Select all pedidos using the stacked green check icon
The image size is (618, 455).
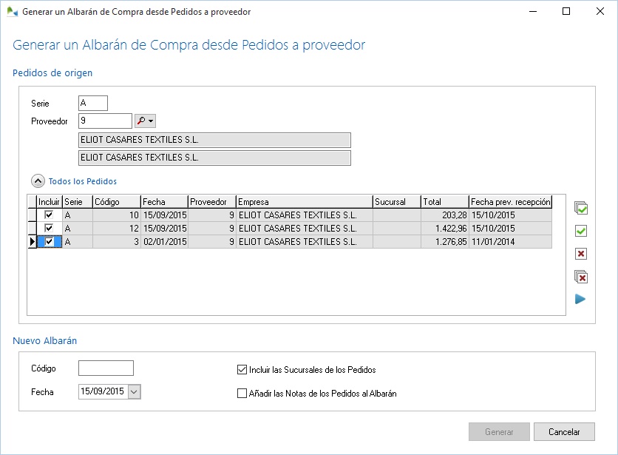[x=582, y=209]
